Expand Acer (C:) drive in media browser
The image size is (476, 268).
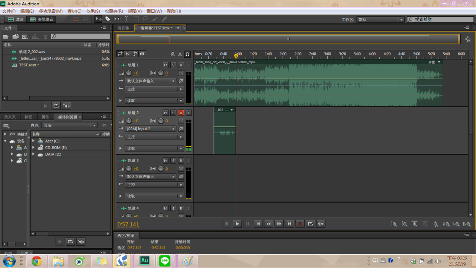coord(33,141)
